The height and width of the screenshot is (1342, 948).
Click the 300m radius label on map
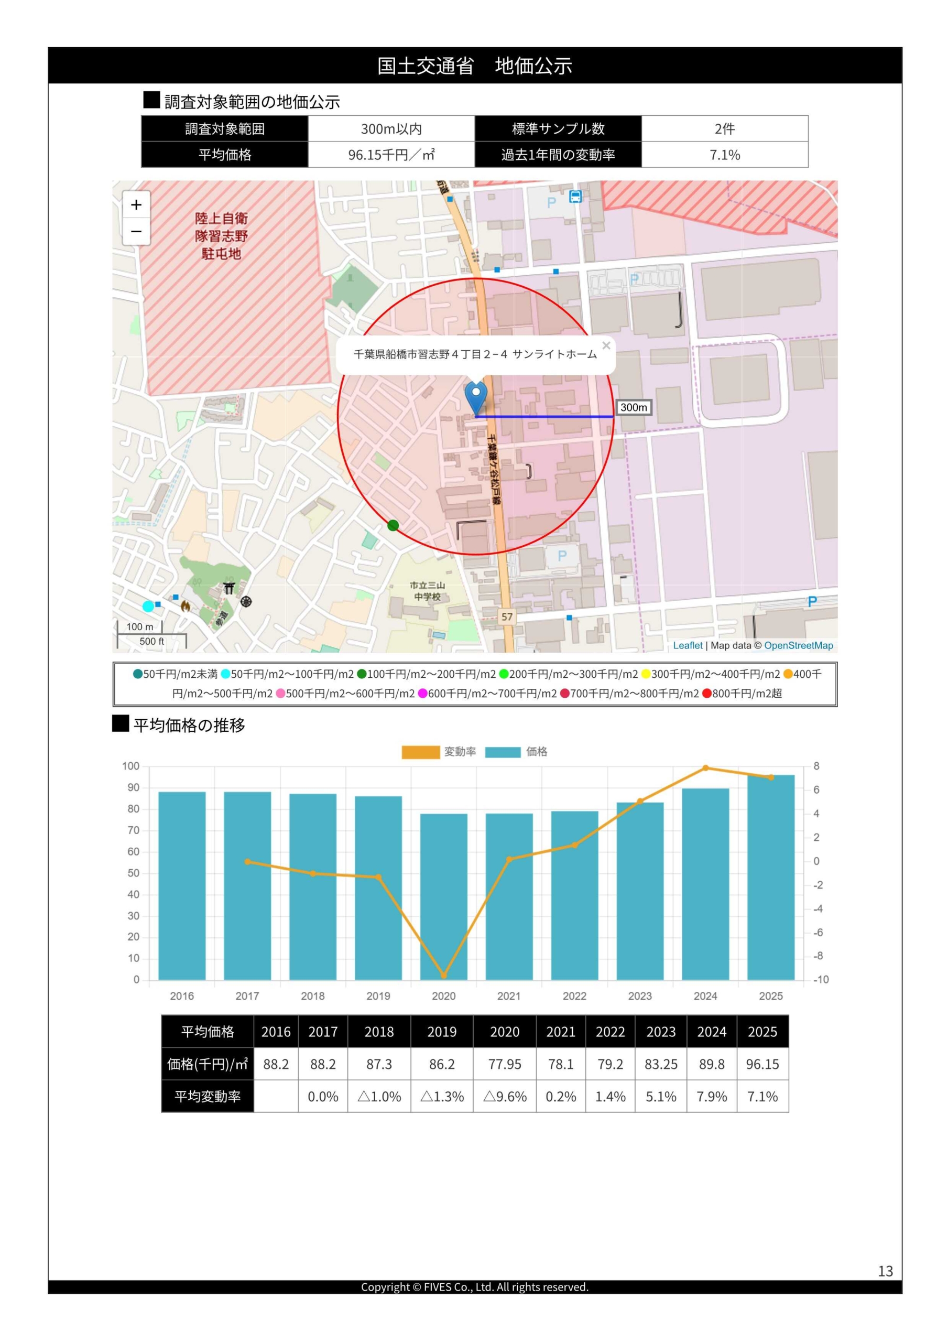point(634,407)
